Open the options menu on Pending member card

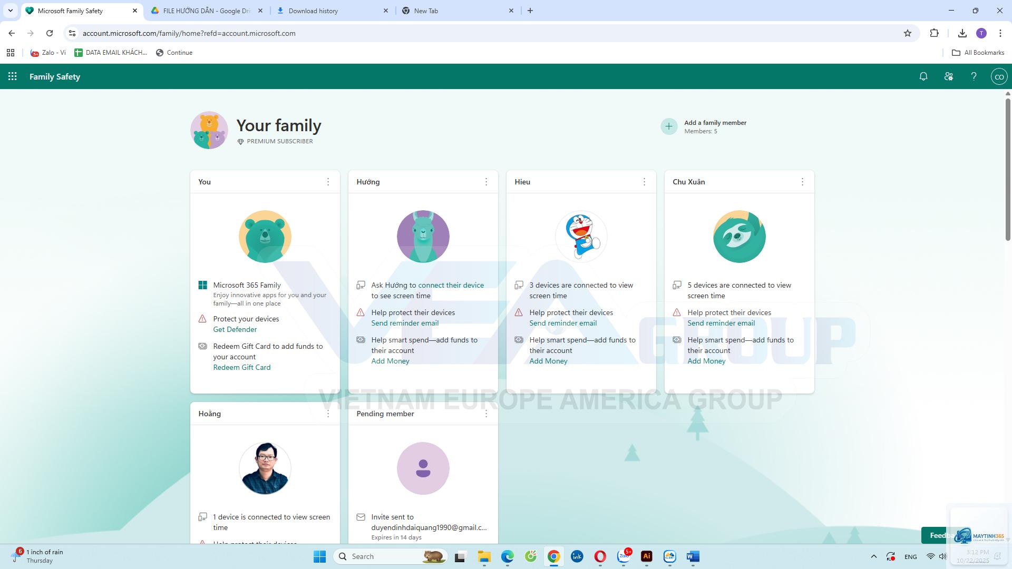coord(486,414)
